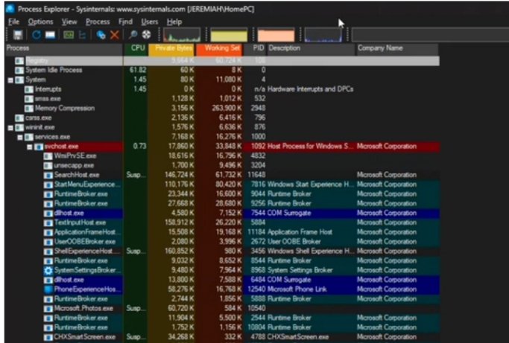The height and width of the screenshot is (343, 509).
Task: Click the red X Kill Process icon
Action: [115, 35]
